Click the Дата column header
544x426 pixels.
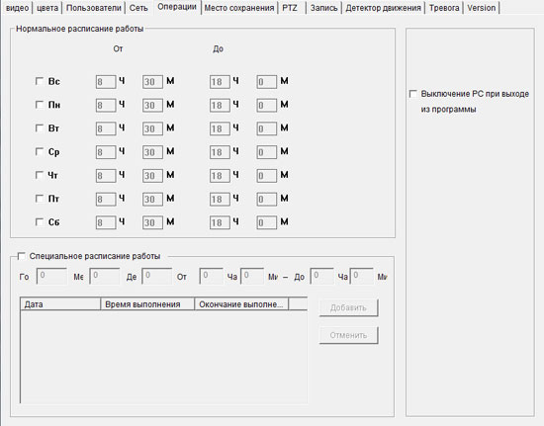(x=60, y=304)
